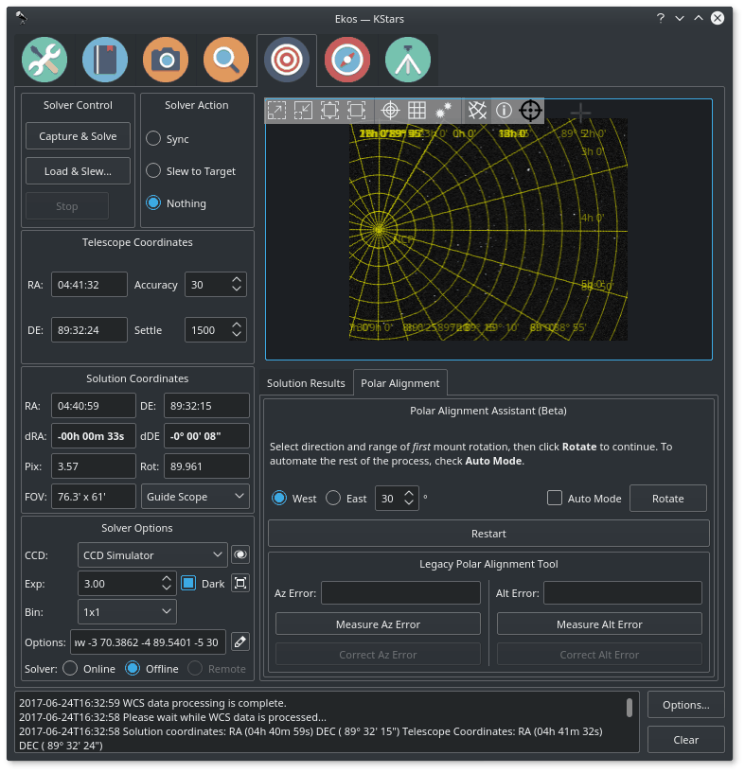Select Slew to Target solver action
Screen dimensions: 745x773
(152, 171)
